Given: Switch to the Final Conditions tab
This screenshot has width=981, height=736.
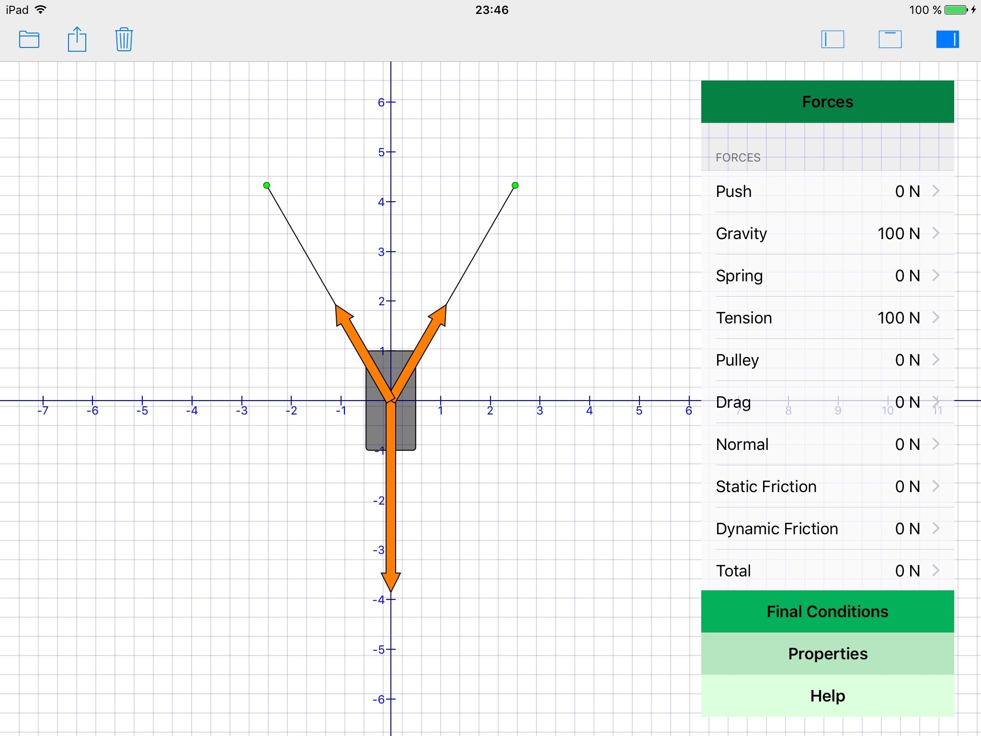Looking at the screenshot, I should click(827, 611).
